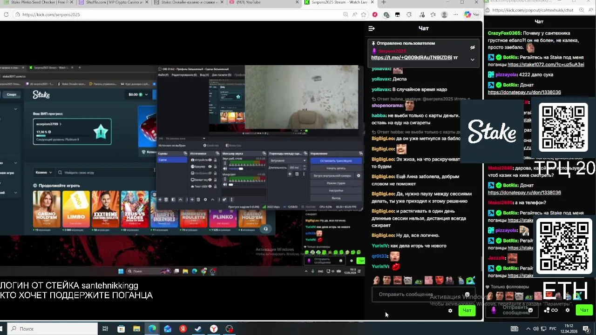Open the browser profile avatar

(x=444, y=14)
